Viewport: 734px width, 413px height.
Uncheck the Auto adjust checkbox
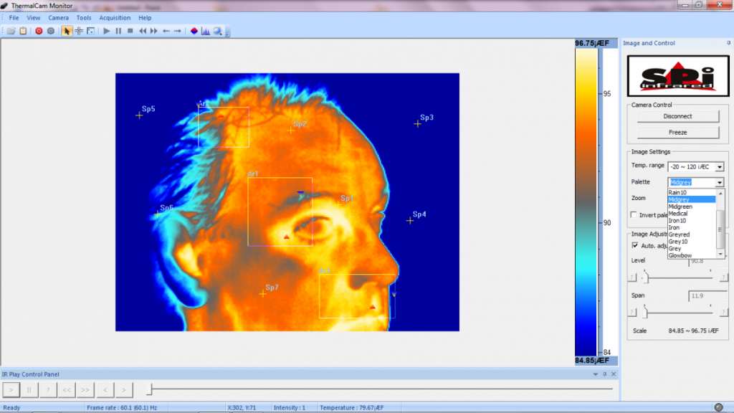[x=634, y=245]
